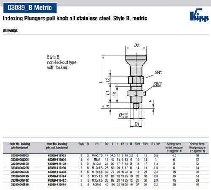This screenshot has width=211, height=190.
Task: Click the 106 length value
Action: pos(113,185)
